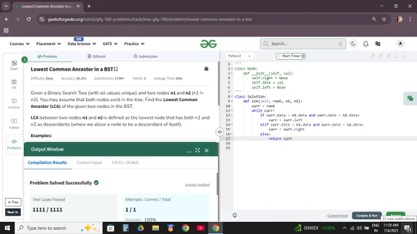This screenshot has height=234, width=417.
Task: Expand the GATE dropdown
Action: tap(110, 44)
